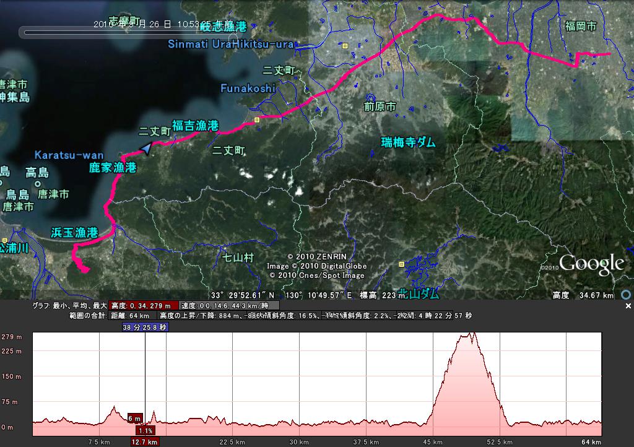Image resolution: width=634 pixels, height=447 pixels.
Task: Click the 福吉漁港 map label
Action: point(195,126)
